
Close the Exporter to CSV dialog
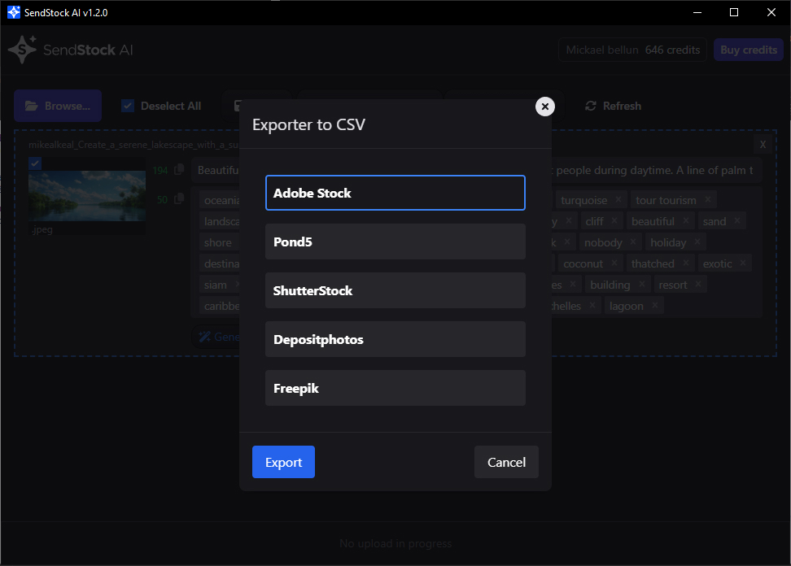(x=544, y=107)
